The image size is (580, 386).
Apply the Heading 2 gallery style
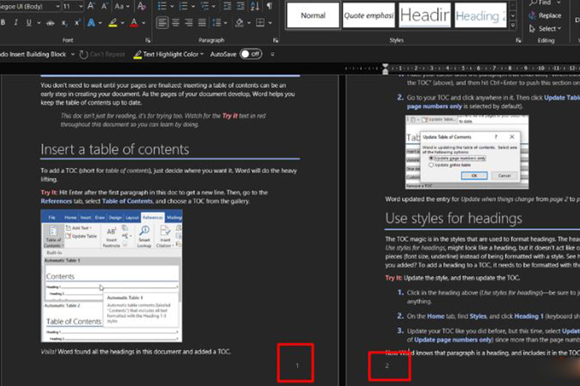(480, 15)
